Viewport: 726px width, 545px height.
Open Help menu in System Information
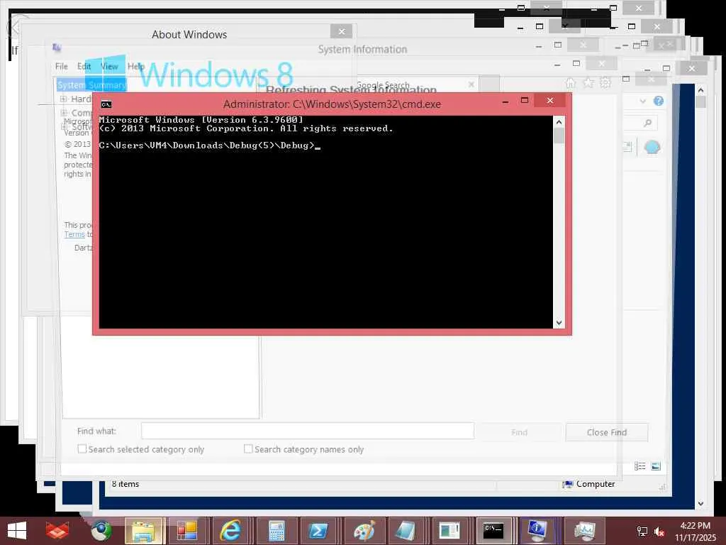pyautogui.click(x=136, y=66)
